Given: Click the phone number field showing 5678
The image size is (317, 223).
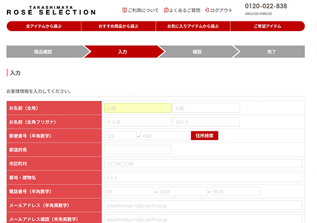Looking at the screenshot, I should (x=236, y=191).
